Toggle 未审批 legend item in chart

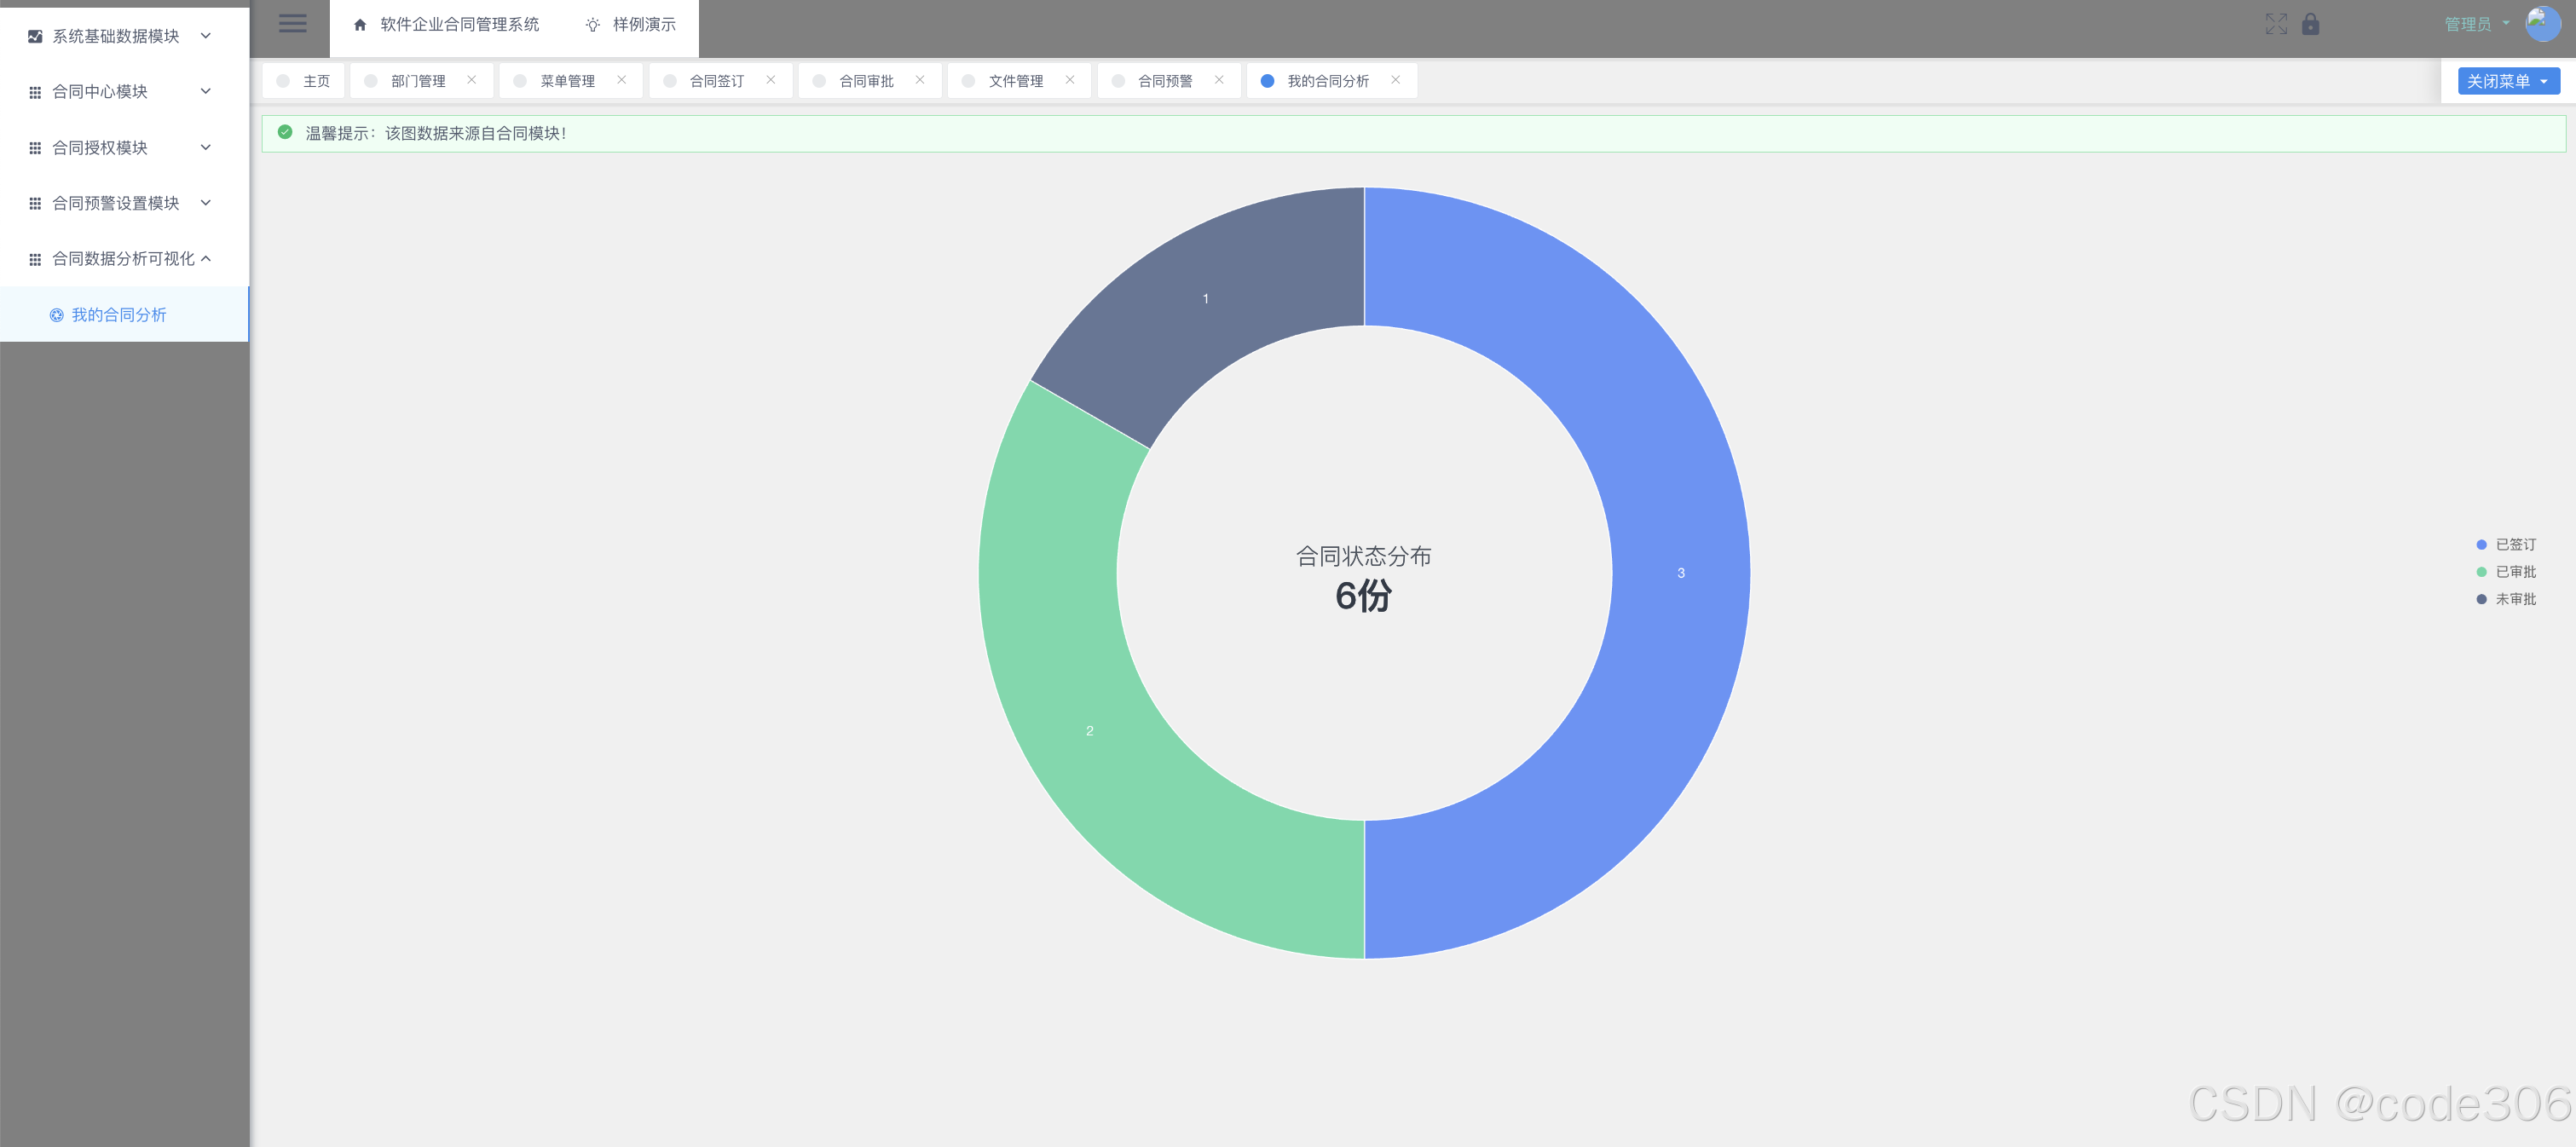pos(2514,598)
